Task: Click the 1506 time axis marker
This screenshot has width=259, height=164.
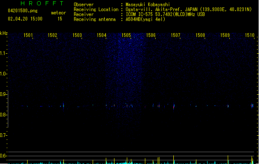Action: point(151,35)
